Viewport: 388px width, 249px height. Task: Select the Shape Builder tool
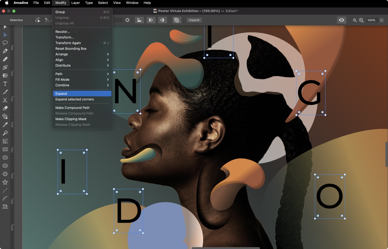click(x=5, y=116)
